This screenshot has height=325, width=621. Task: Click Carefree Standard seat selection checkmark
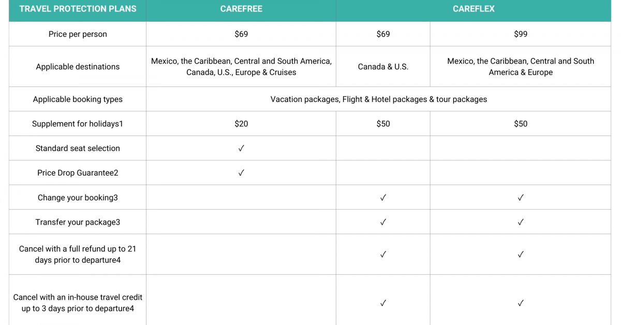click(241, 148)
